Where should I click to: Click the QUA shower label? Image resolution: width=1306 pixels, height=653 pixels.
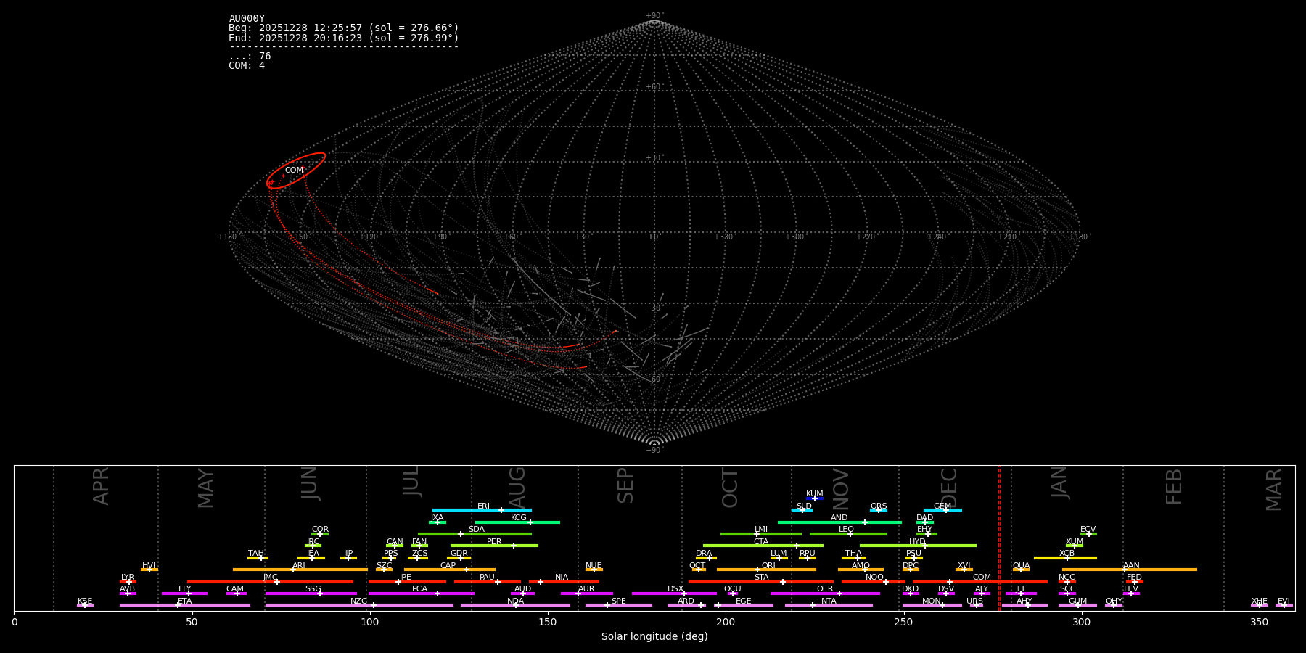pyautogui.click(x=1022, y=566)
